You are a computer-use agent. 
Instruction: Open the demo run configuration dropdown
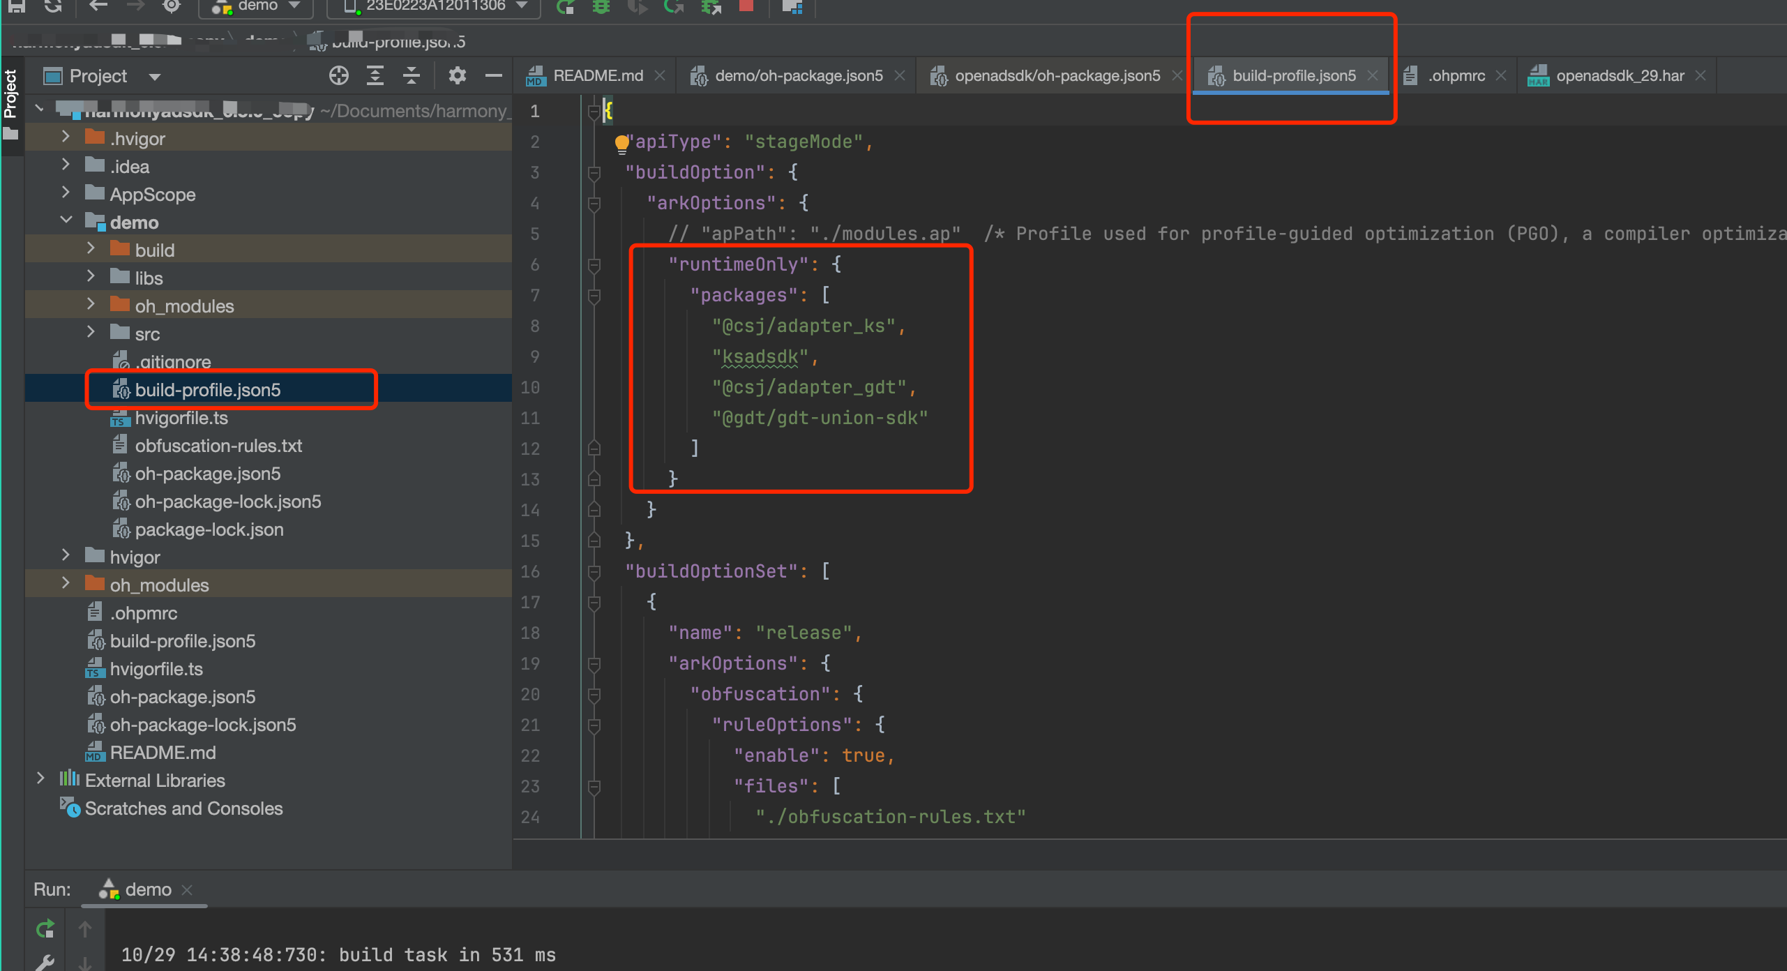coord(257,6)
